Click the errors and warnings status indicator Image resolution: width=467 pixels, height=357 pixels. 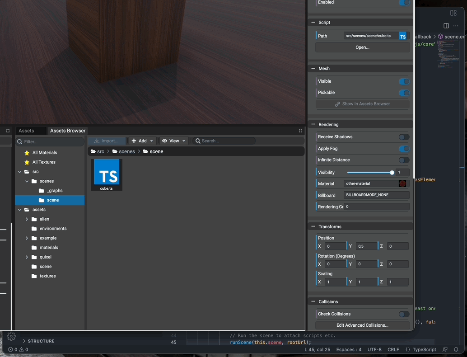tap(18, 349)
